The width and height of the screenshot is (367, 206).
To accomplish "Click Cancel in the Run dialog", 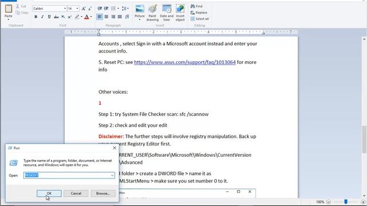I will 76,193.
